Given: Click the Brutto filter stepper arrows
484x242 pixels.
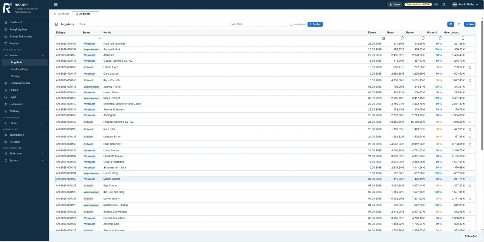Looking at the screenshot, I should pyautogui.click(x=423, y=38).
